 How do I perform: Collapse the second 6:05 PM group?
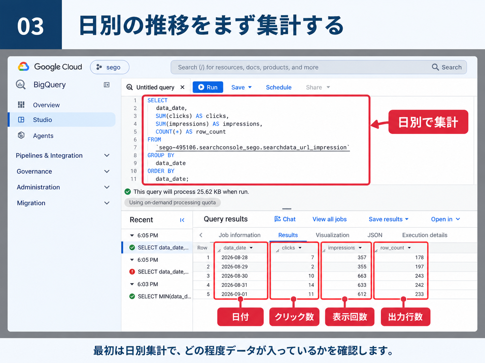[132, 260]
